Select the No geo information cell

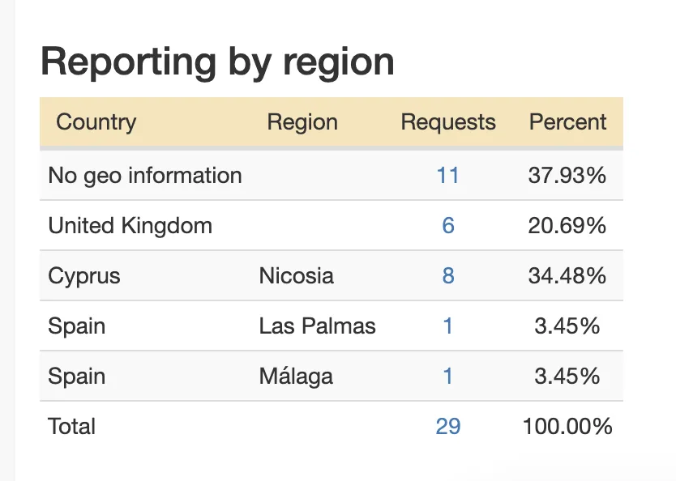point(145,176)
